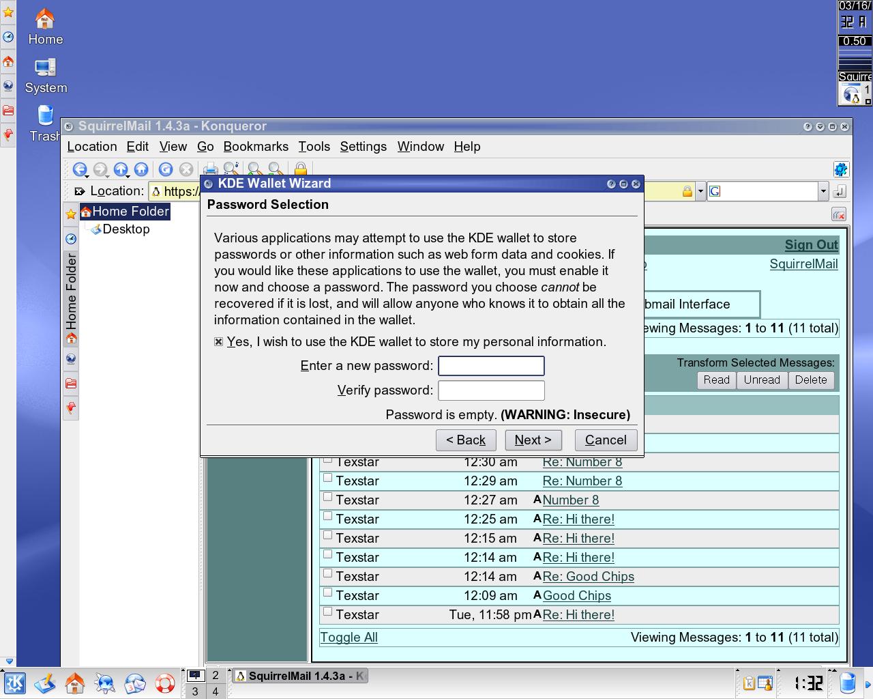Tick the checkbox for the Tue, 11:58 pm message
This screenshot has width=873, height=699.
327,612
